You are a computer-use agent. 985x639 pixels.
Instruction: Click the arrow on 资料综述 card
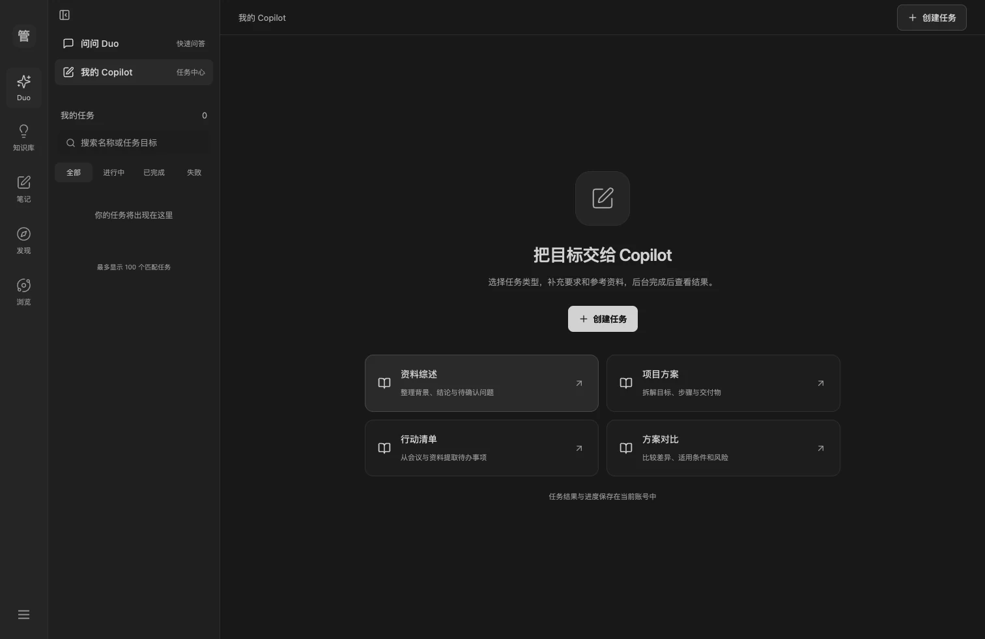[x=579, y=383]
